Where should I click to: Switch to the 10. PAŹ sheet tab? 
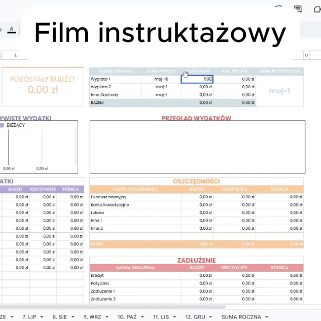(x=127, y=317)
